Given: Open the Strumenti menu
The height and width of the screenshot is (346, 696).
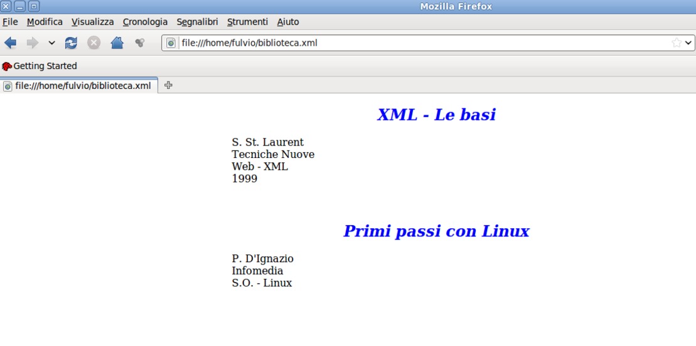Looking at the screenshot, I should point(248,22).
